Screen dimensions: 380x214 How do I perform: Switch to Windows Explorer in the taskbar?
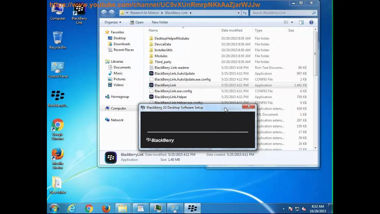pyautogui.click(x=123, y=209)
